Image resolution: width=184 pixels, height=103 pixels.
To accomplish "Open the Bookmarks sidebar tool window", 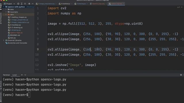I will (x=1, y=98).
